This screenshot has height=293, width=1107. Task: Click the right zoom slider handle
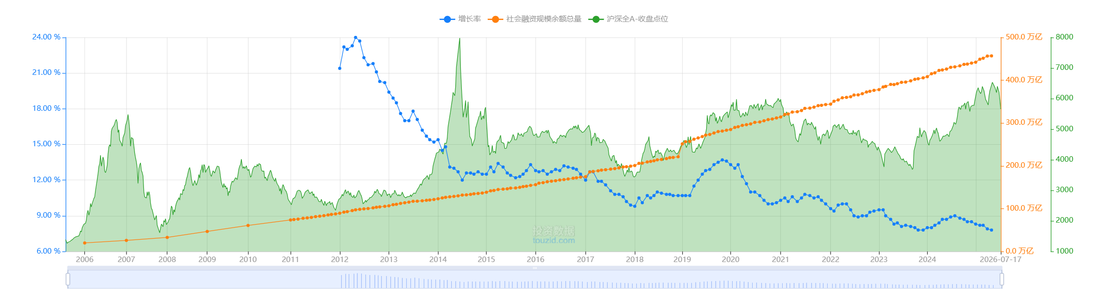click(1002, 279)
